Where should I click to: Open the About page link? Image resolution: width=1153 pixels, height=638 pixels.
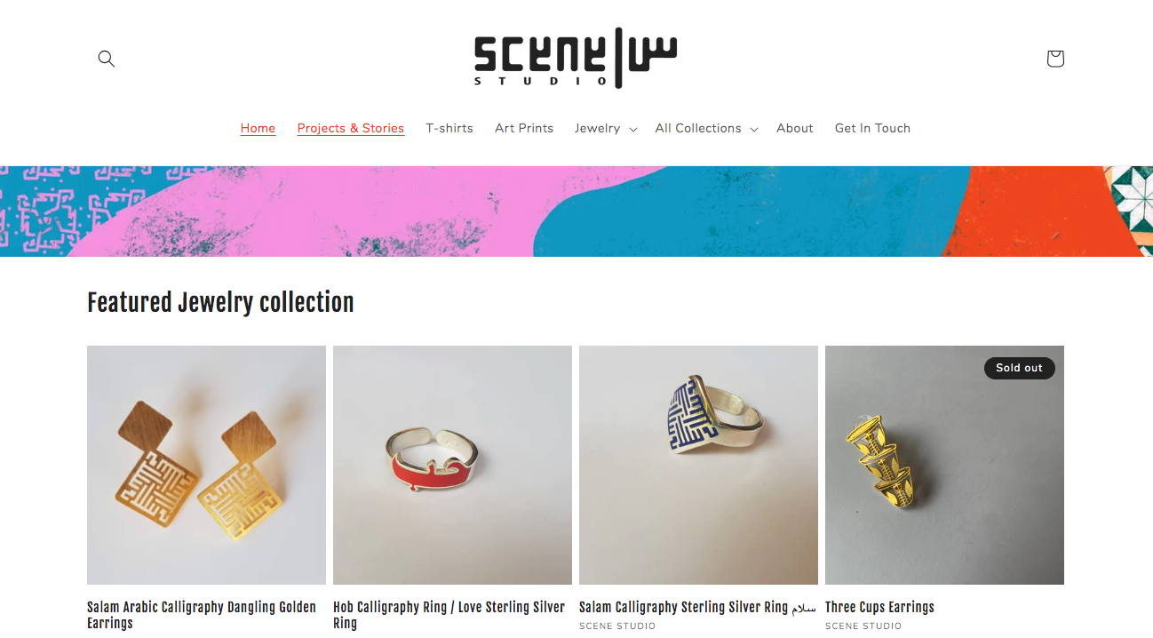click(795, 128)
